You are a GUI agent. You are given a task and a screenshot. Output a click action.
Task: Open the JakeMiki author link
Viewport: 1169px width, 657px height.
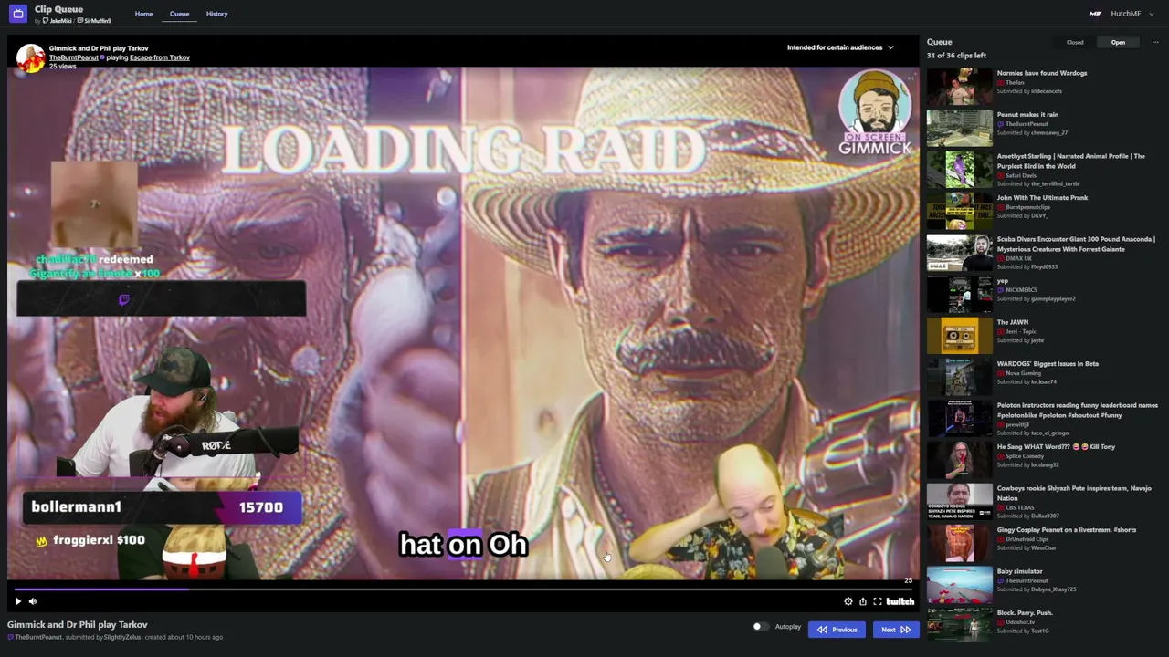click(x=58, y=21)
